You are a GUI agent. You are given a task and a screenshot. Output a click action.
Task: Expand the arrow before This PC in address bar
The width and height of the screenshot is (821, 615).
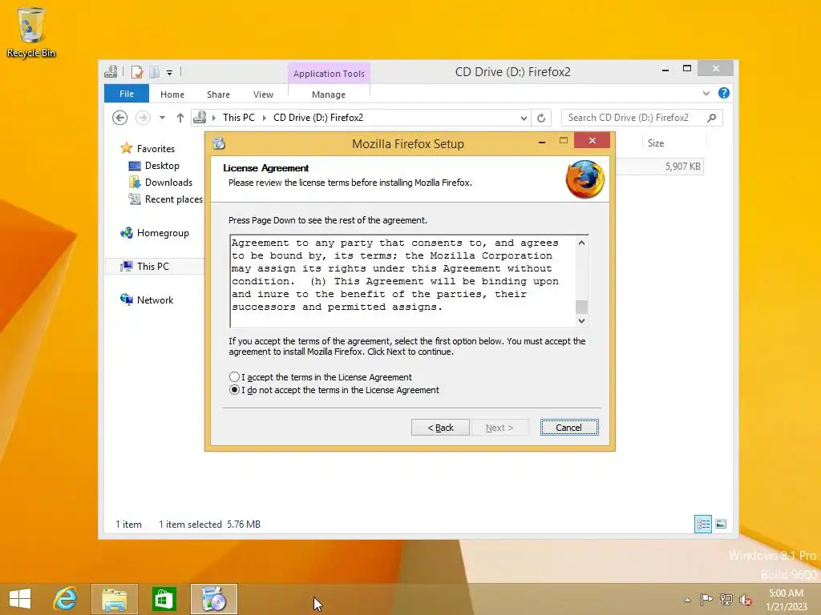(213, 119)
